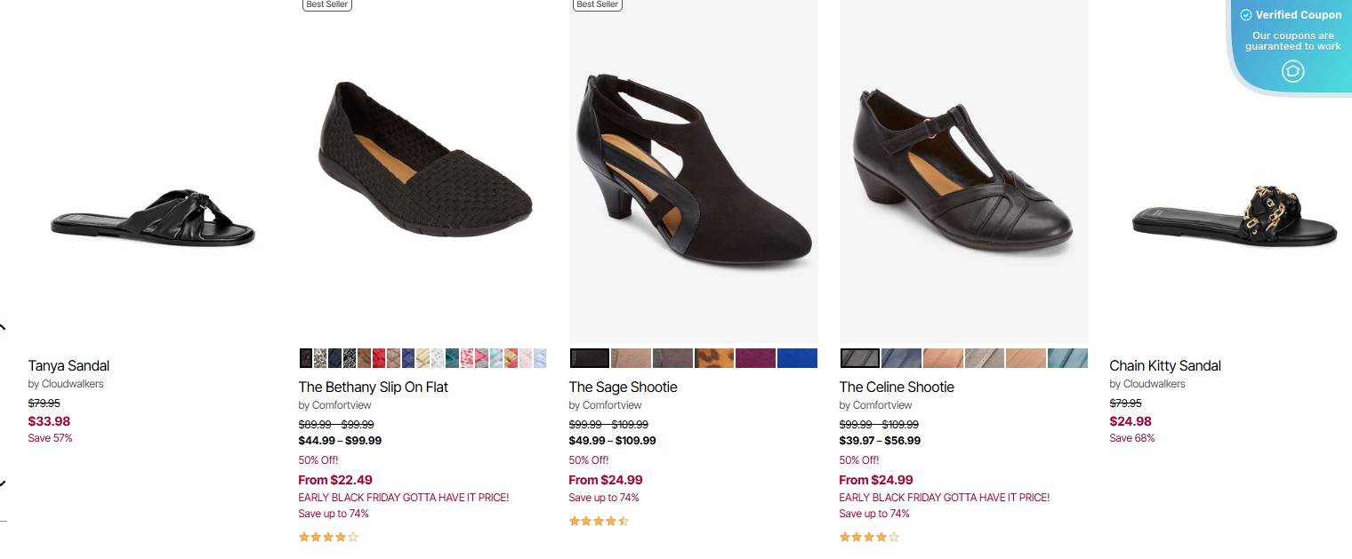Select leopard print swatch for Sage Shootie

pos(714,358)
